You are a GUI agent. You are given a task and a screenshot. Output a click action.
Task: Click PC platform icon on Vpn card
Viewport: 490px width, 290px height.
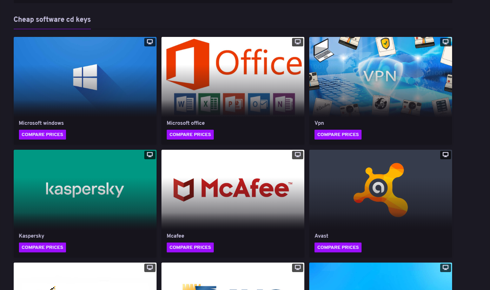[x=445, y=42]
